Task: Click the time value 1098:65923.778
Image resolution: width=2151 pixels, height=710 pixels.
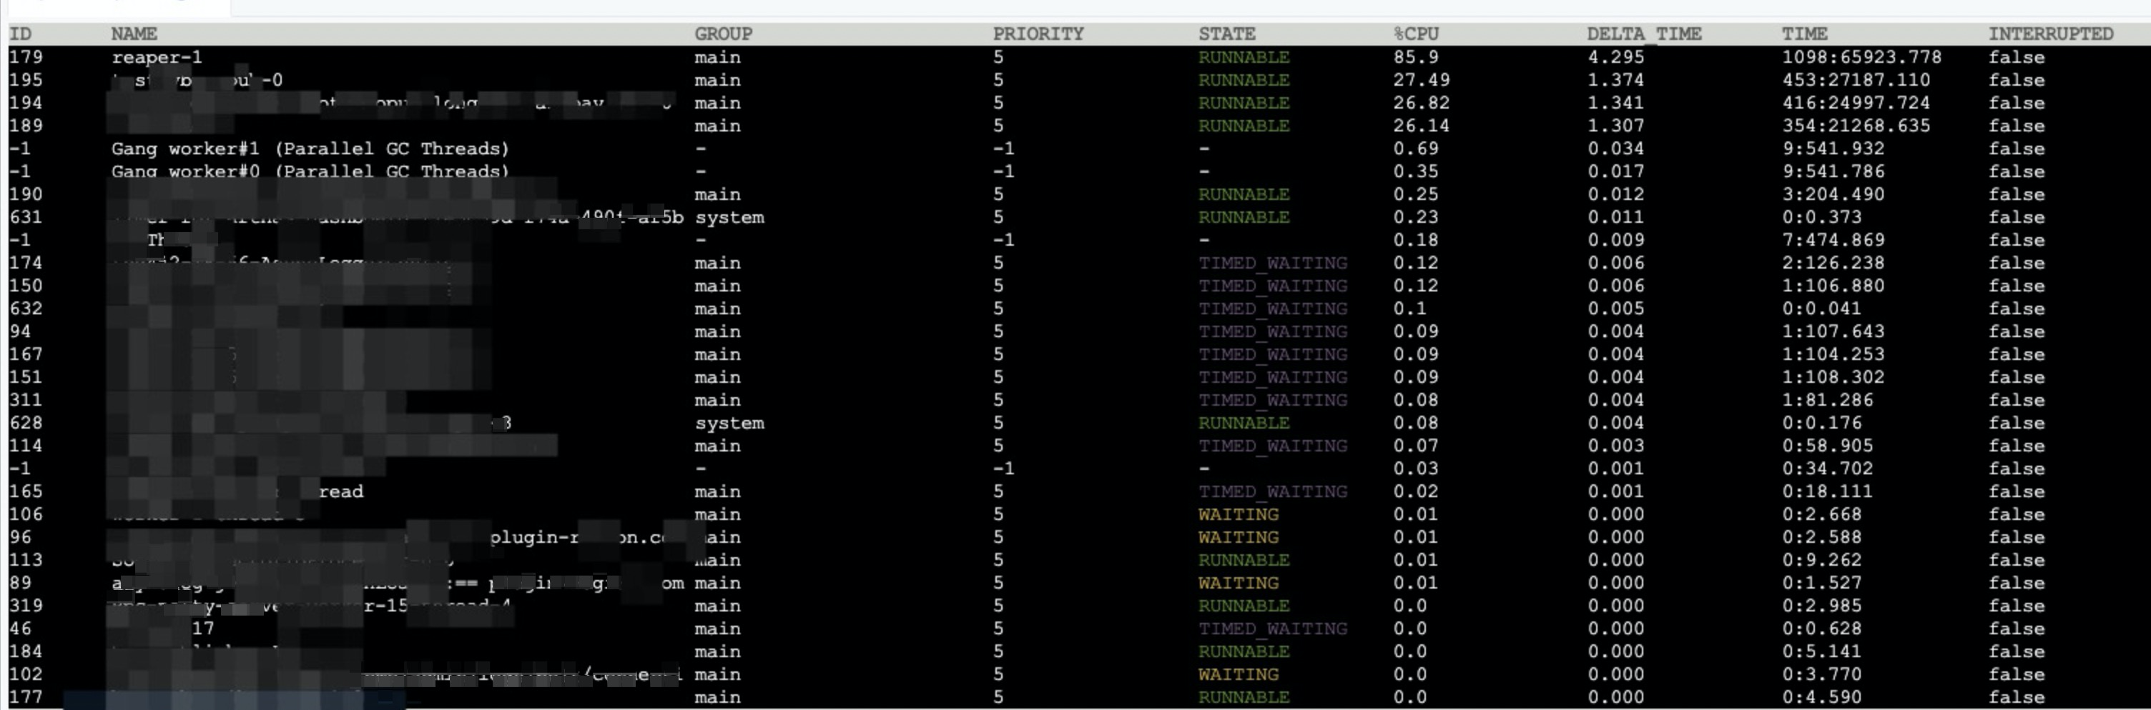Action: tap(1862, 58)
